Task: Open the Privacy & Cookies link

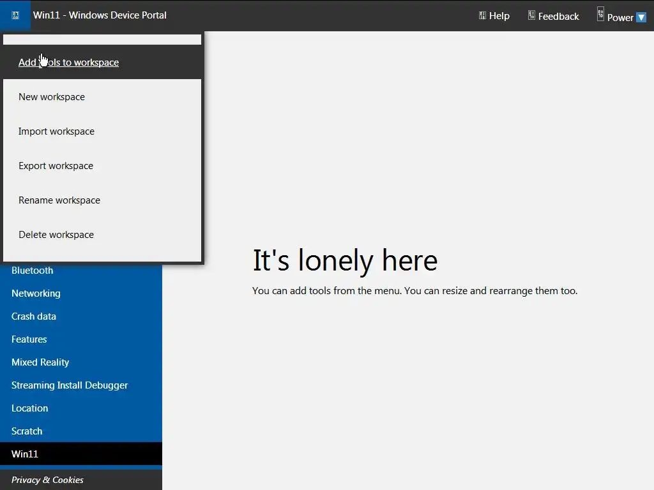Action: pos(47,480)
